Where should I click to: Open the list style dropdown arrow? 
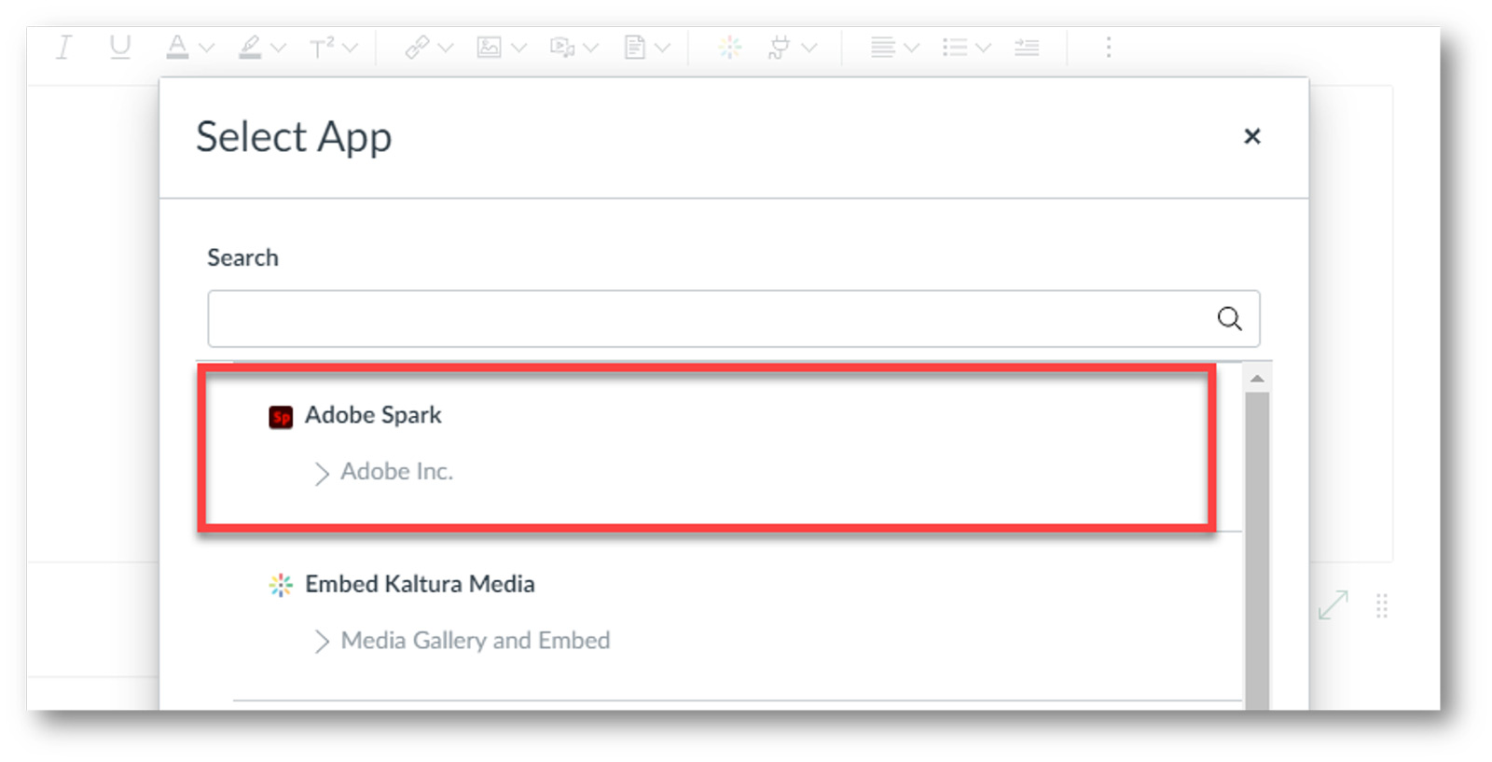(983, 48)
